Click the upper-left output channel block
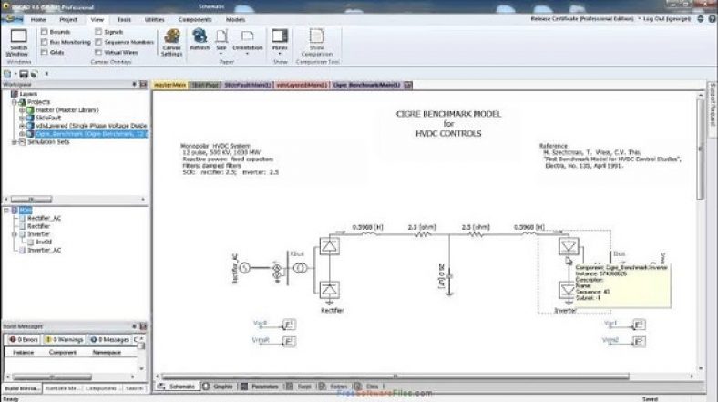Image resolution: width=718 pixels, height=402 pixels. (x=289, y=325)
